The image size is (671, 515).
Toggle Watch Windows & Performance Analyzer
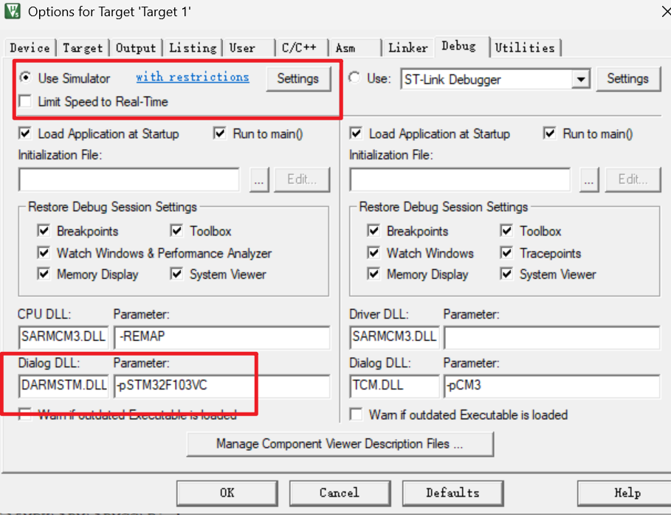coord(44,253)
